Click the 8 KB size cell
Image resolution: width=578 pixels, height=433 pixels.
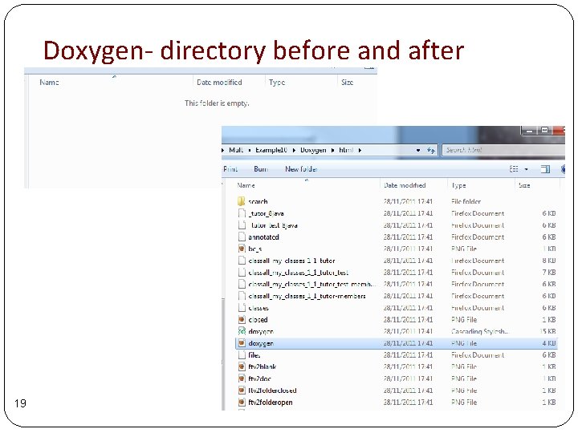[549, 261]
